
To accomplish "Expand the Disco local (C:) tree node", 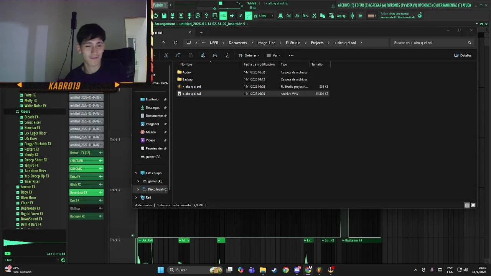I will pyautogui.click(x=138, y=189).
